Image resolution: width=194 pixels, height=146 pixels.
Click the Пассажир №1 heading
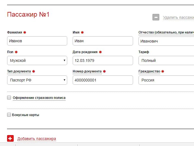click(x=28, y=14)
